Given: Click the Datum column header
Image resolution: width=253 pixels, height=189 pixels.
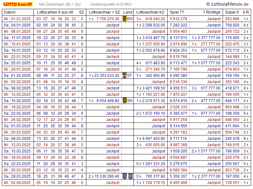Looking at the screenshot, I should point(9,12).
